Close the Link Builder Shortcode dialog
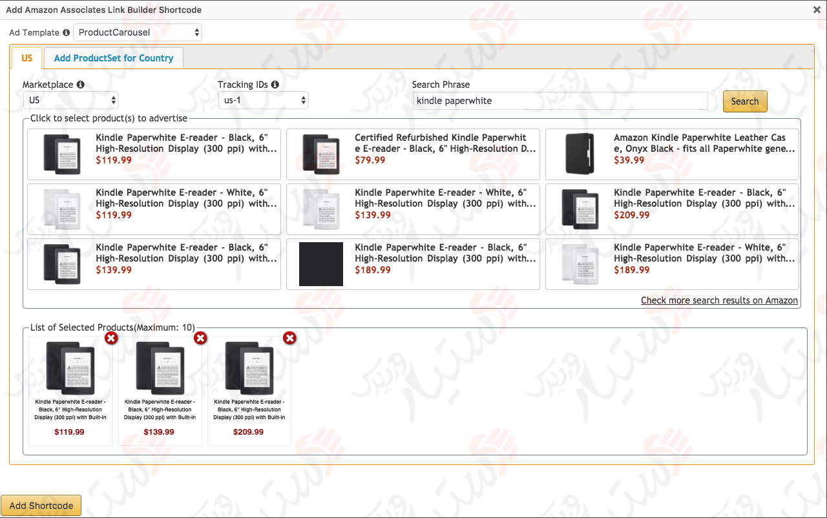Image resolution: width=827 pixels, height=518 pixels. point(817,10)
